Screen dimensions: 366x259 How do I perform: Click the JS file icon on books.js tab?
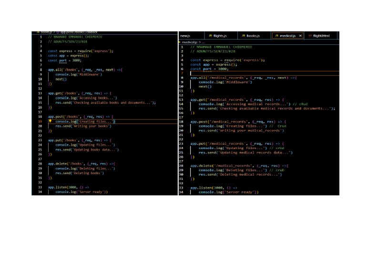pos(244,36)
